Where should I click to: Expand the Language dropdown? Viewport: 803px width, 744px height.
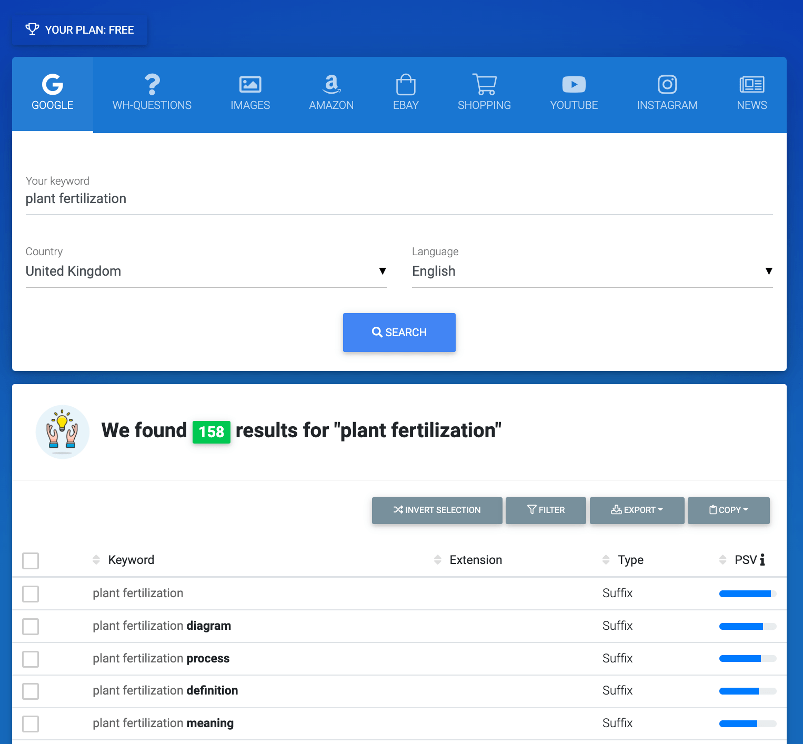(x=592, y=271)
